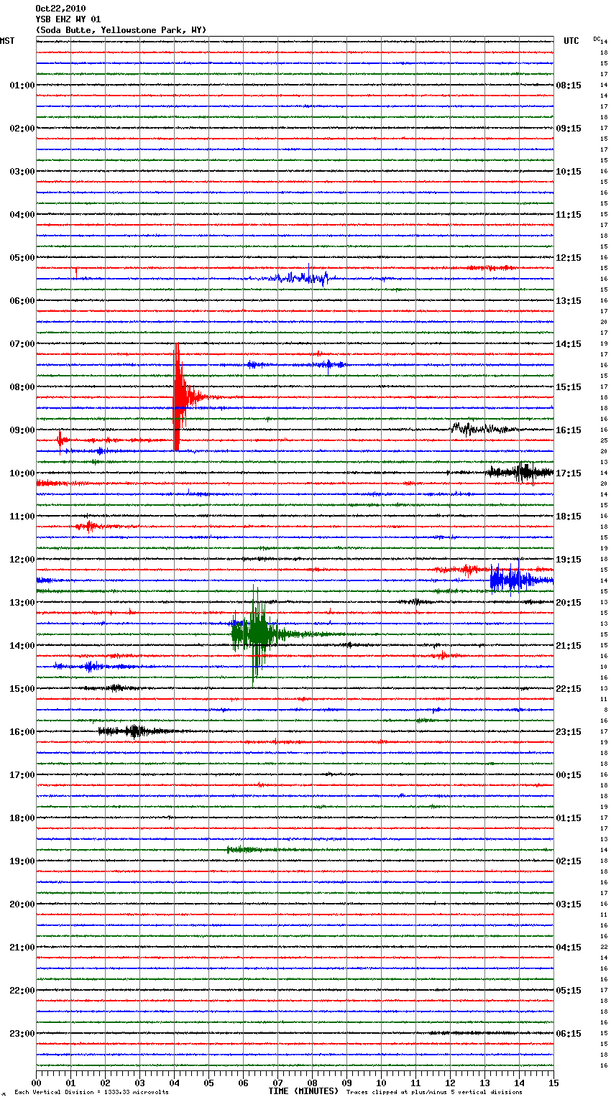Click the Traces clipped footnote text

(x=434, y=1093)
